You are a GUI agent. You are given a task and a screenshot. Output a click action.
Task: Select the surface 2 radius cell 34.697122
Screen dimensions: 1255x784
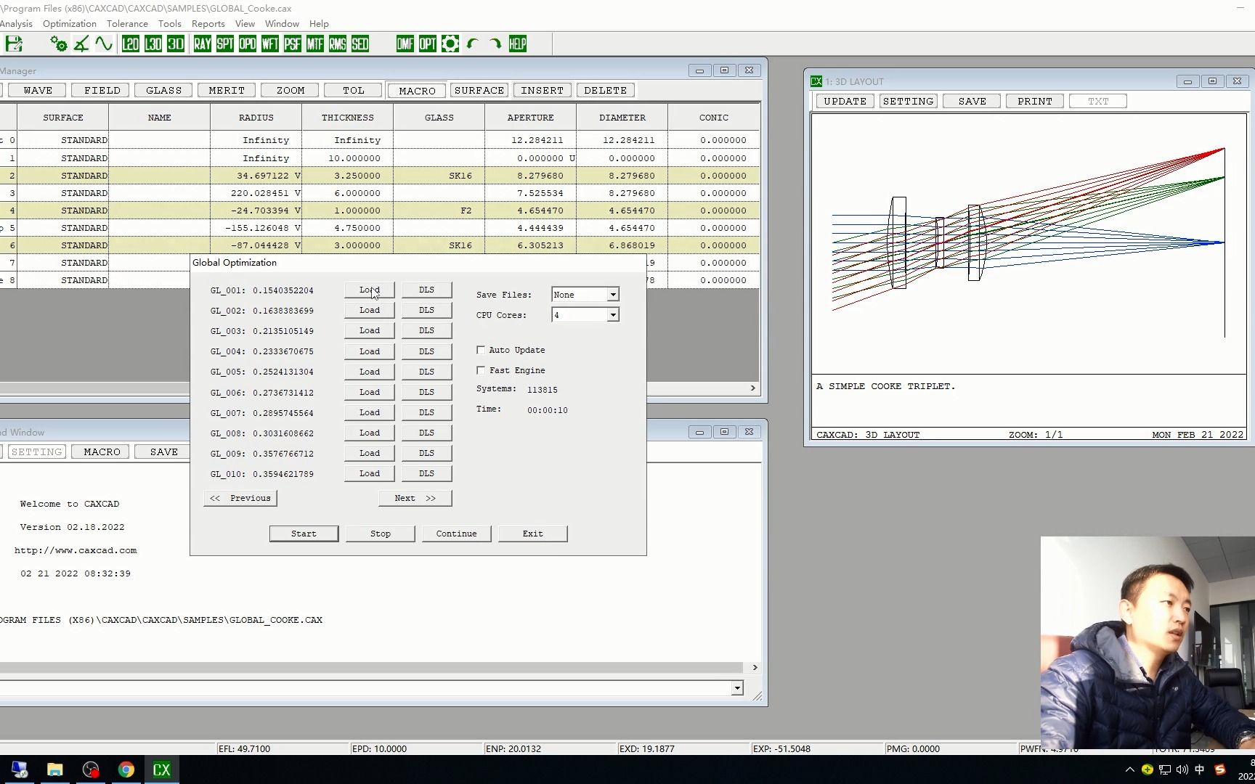point(256,176)
